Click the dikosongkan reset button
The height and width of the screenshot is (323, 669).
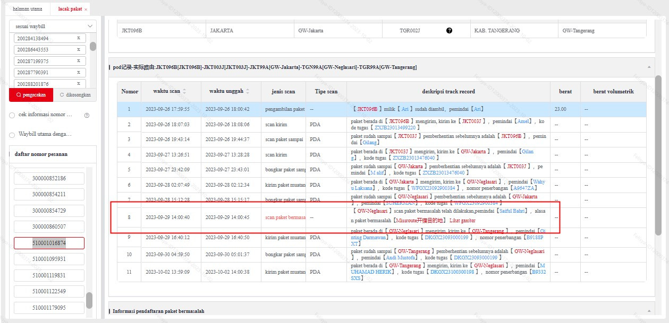[x=75, y=95]
